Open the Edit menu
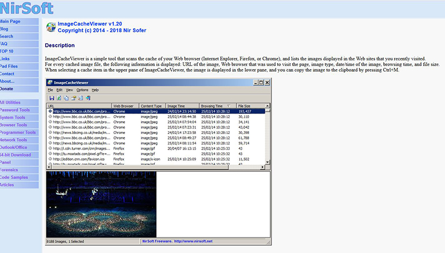Image resolution: width=445 pixels, height=253 pixels. pos(60,90)
